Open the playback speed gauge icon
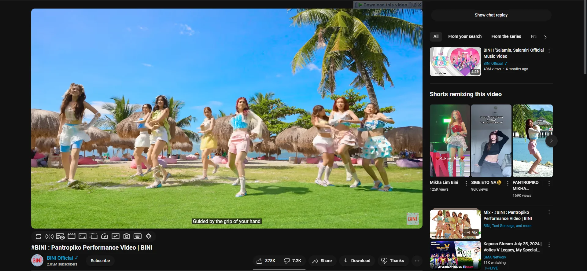587x271 pixels. [105, 236]
